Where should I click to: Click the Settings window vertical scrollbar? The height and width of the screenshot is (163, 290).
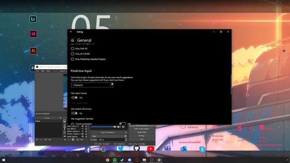click(231, 84)
